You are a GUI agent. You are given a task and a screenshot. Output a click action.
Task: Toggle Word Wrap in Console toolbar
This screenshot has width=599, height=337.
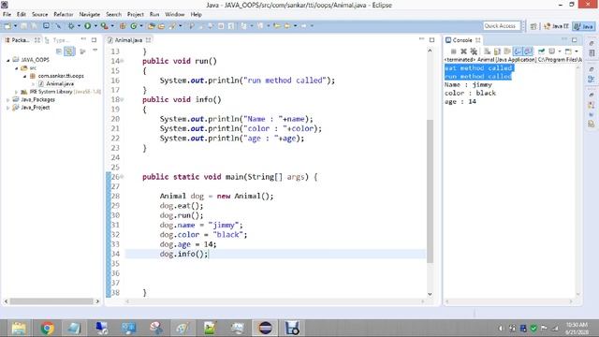tap(507, 51)
